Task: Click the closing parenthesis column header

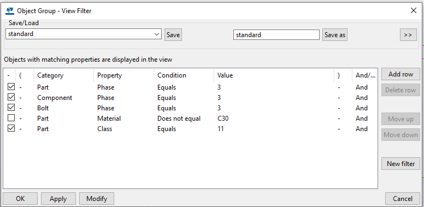Action: tap(343, 75)
